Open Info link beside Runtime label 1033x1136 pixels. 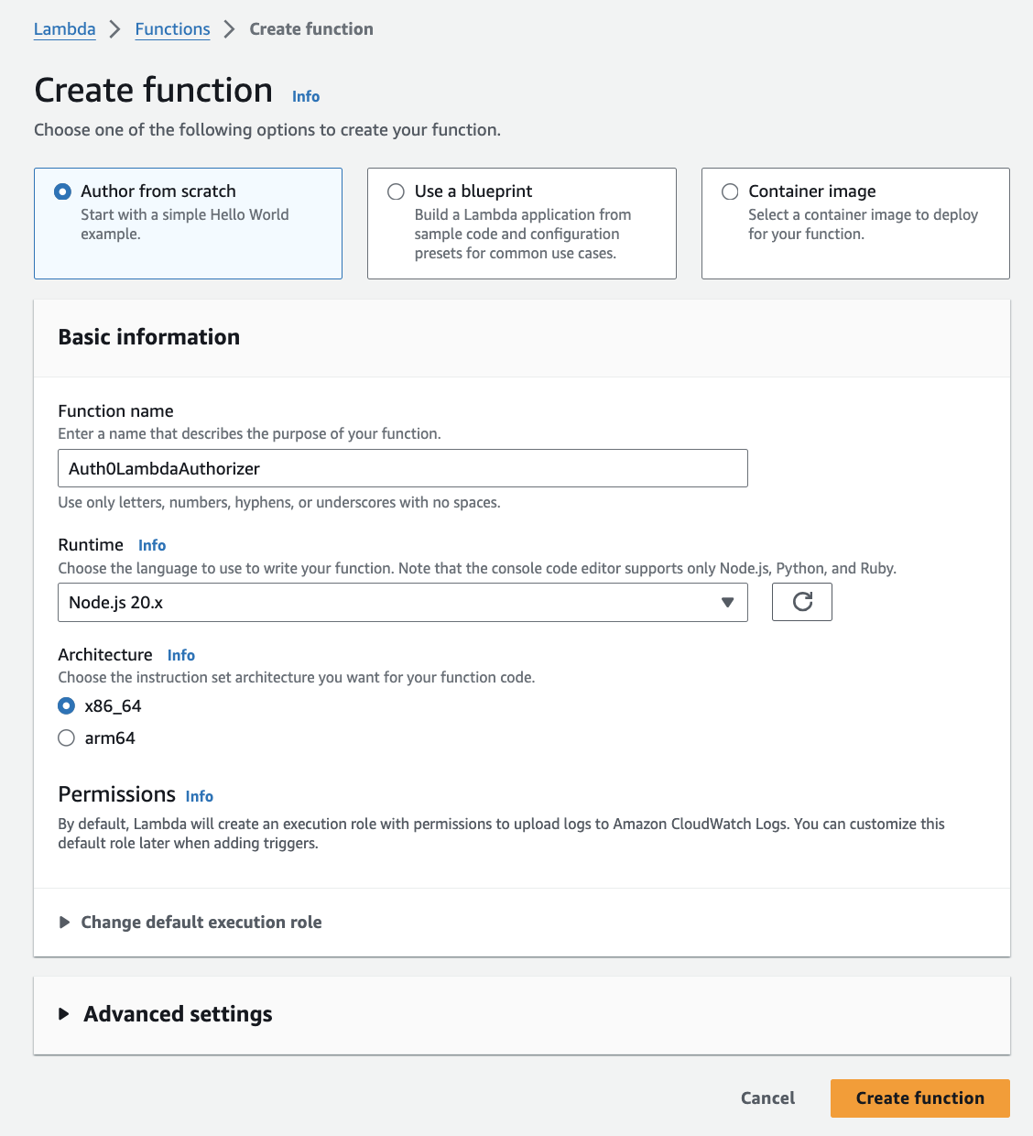coord(152,545)
